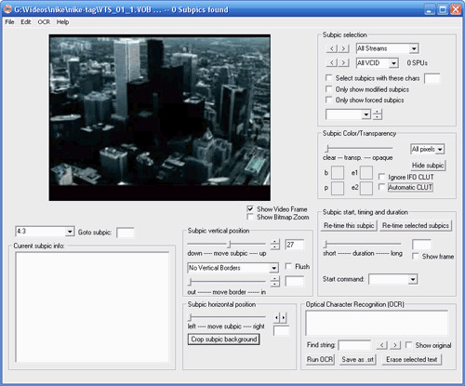
Task: Go to previous stream with left arrow
Action: 332,48
